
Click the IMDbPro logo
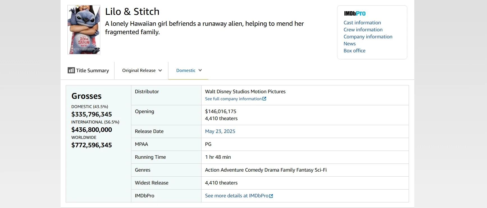tap(355, 13)
